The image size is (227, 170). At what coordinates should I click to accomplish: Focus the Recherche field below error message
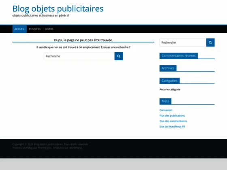tap(79, 56)
